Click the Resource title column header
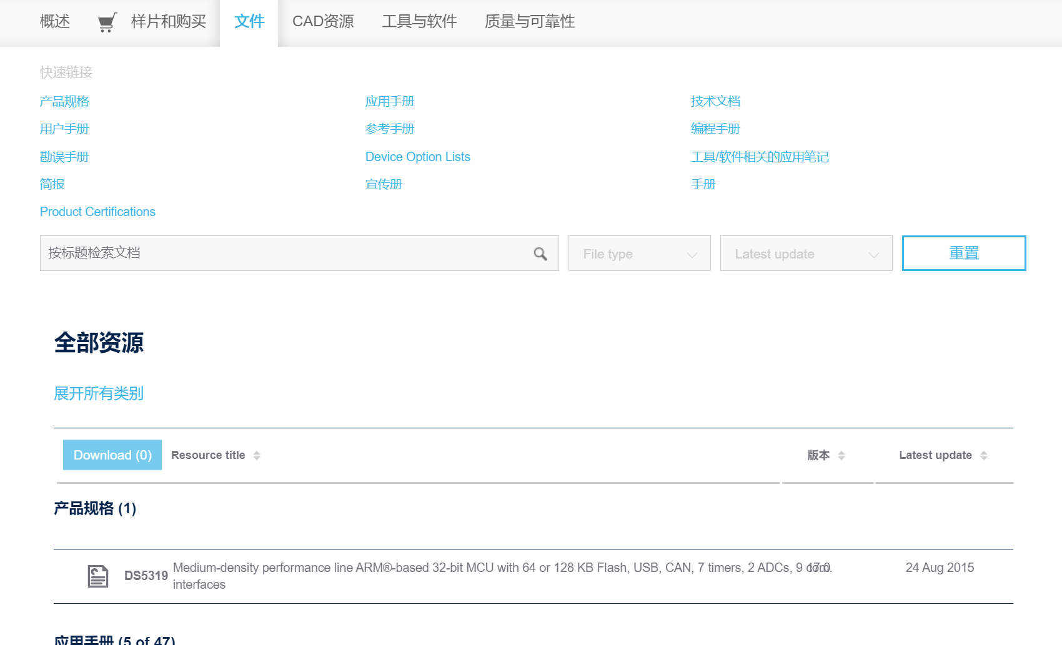This screenshot has height=645, width=1062. (208, 455)
